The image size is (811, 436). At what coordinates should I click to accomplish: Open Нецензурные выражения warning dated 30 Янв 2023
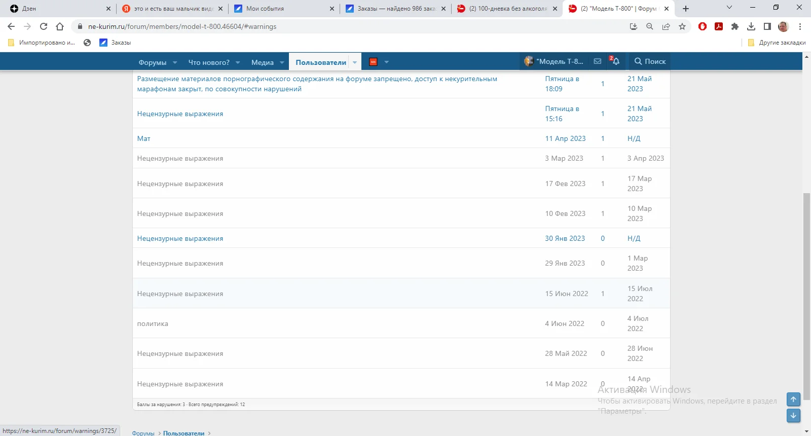pyautogui.click(x=180, y=238)
